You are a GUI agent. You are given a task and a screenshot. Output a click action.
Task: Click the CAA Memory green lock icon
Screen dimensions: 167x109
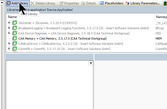[15, 38]
